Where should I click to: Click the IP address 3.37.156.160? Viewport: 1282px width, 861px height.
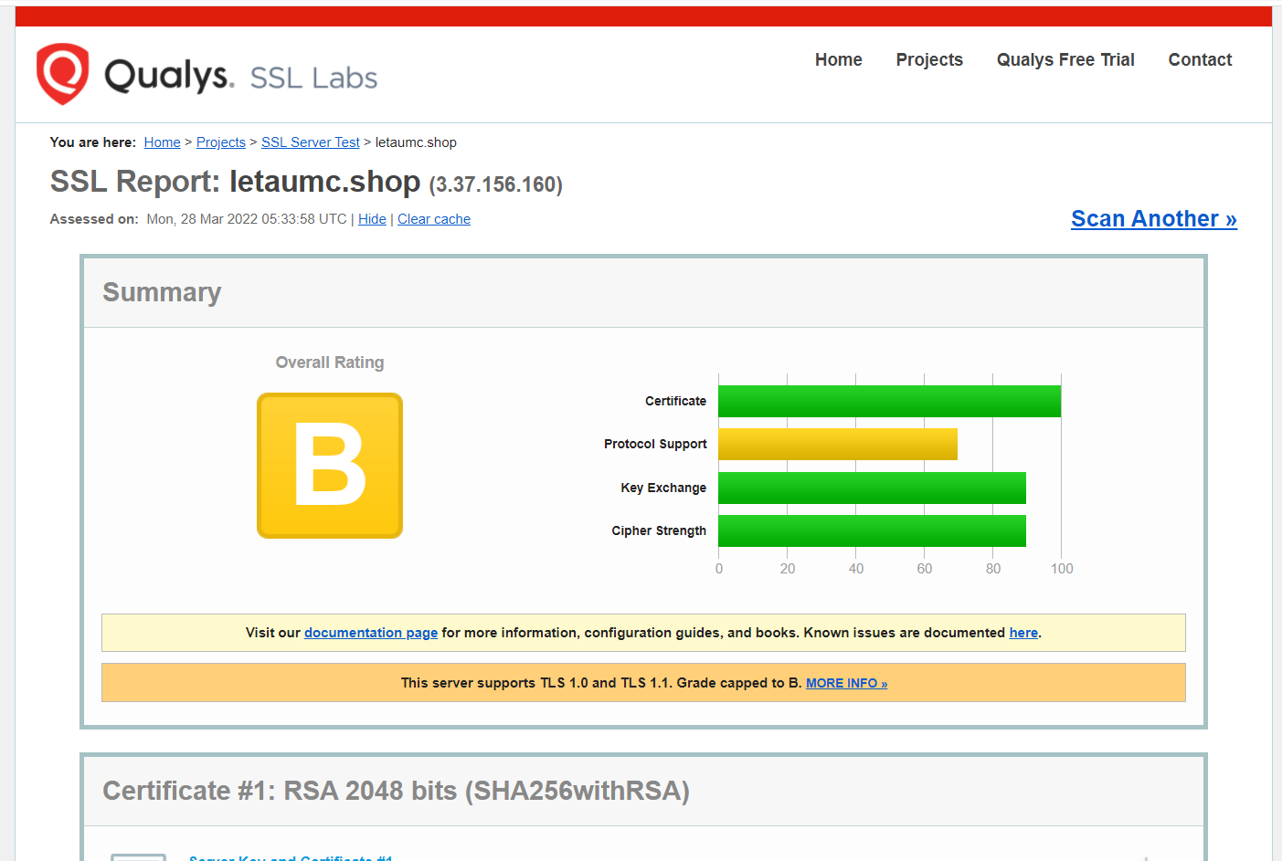496,184
